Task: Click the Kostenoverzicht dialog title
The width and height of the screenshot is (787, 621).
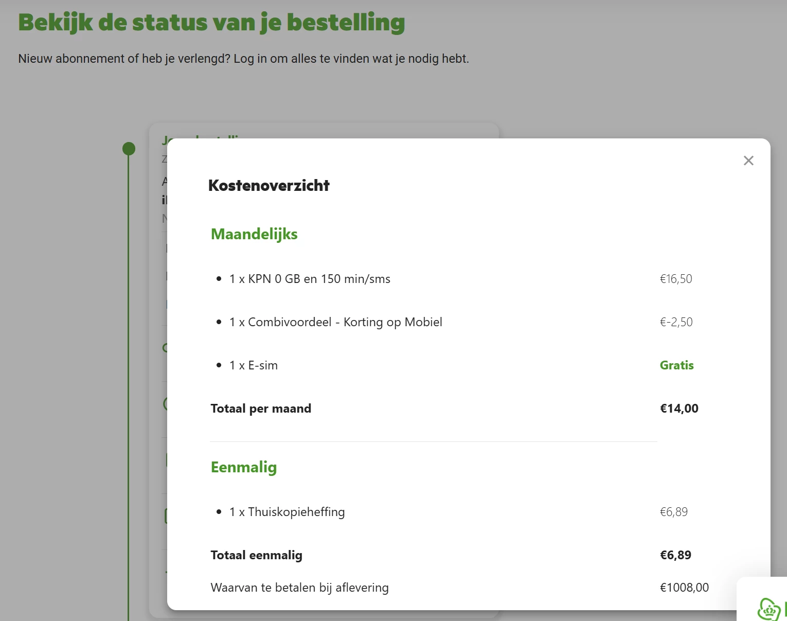Action: pyautogui.click(x=269, y=185)
